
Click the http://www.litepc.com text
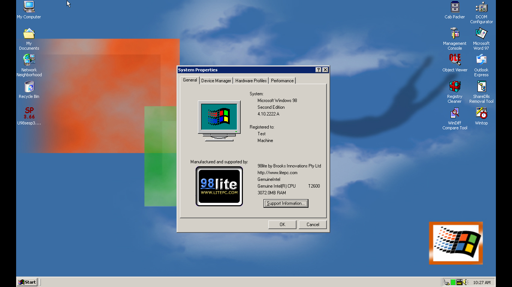(277, 173)
